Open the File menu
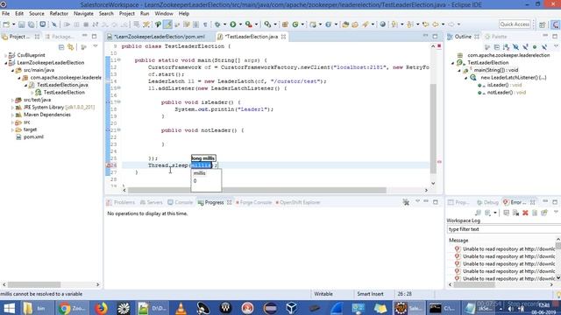The width and height of the screenshot is (561, 315). [x=6, y=14]
